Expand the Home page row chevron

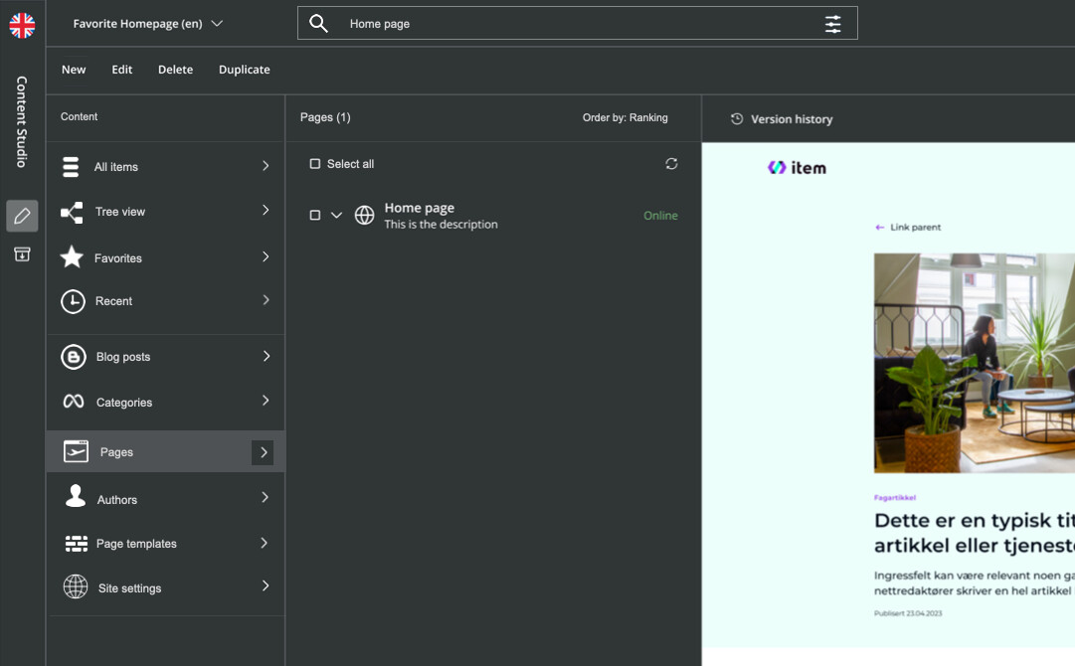point(336,215)
